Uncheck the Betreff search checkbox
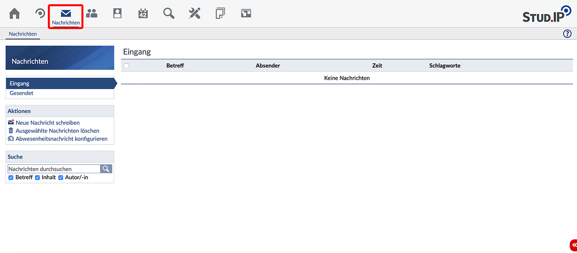Viewport: 577px width, 253px height. coord(11,178)
